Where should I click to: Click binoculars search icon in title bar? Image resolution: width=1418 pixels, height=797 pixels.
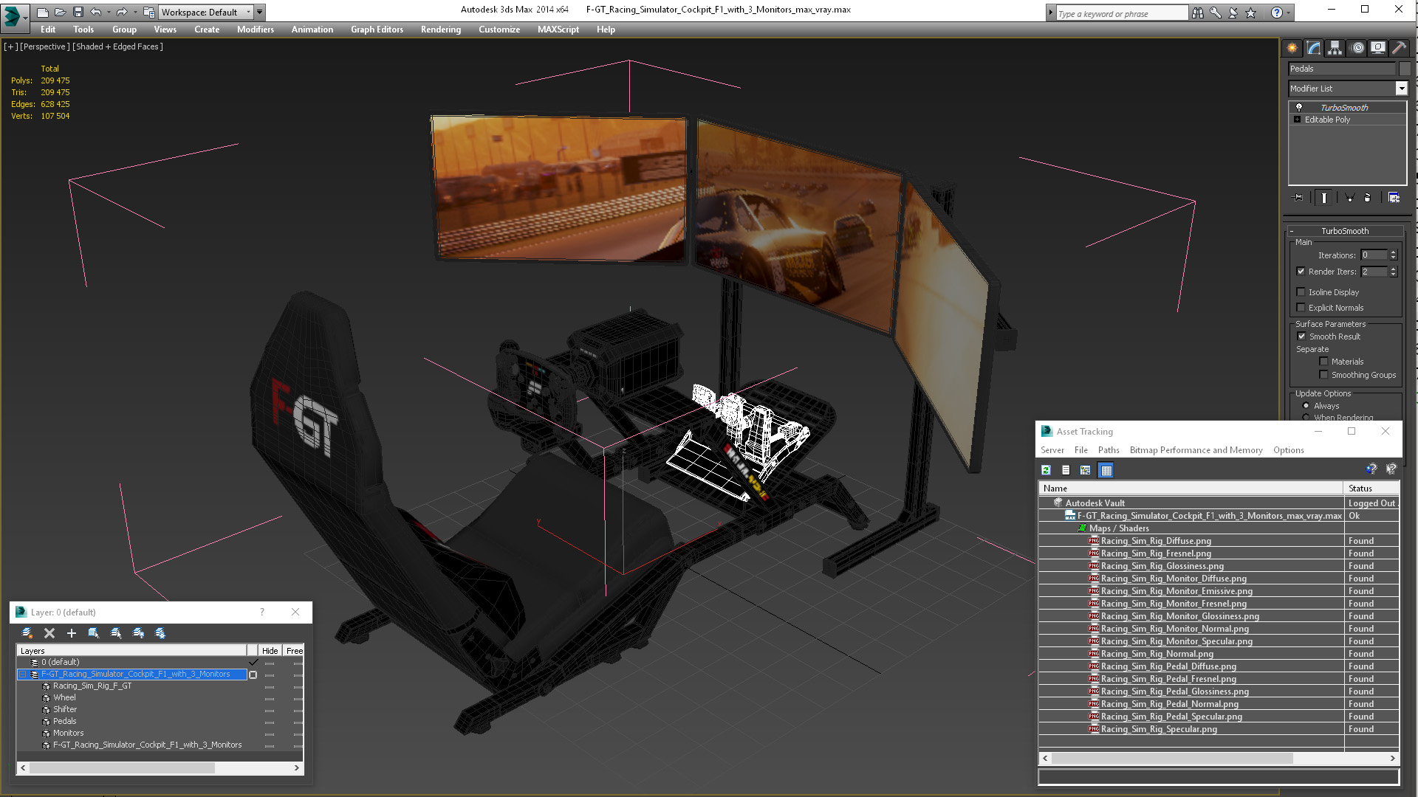(1197, 13)
